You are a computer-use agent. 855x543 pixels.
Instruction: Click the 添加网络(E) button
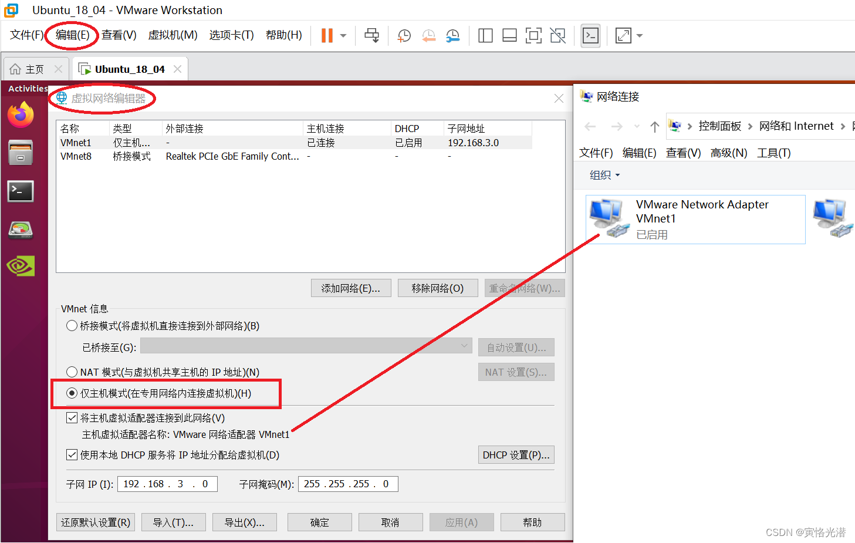coord(350,288)
